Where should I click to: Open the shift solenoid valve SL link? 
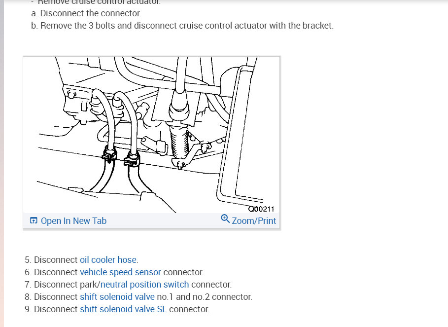click(x=123, y=309)
